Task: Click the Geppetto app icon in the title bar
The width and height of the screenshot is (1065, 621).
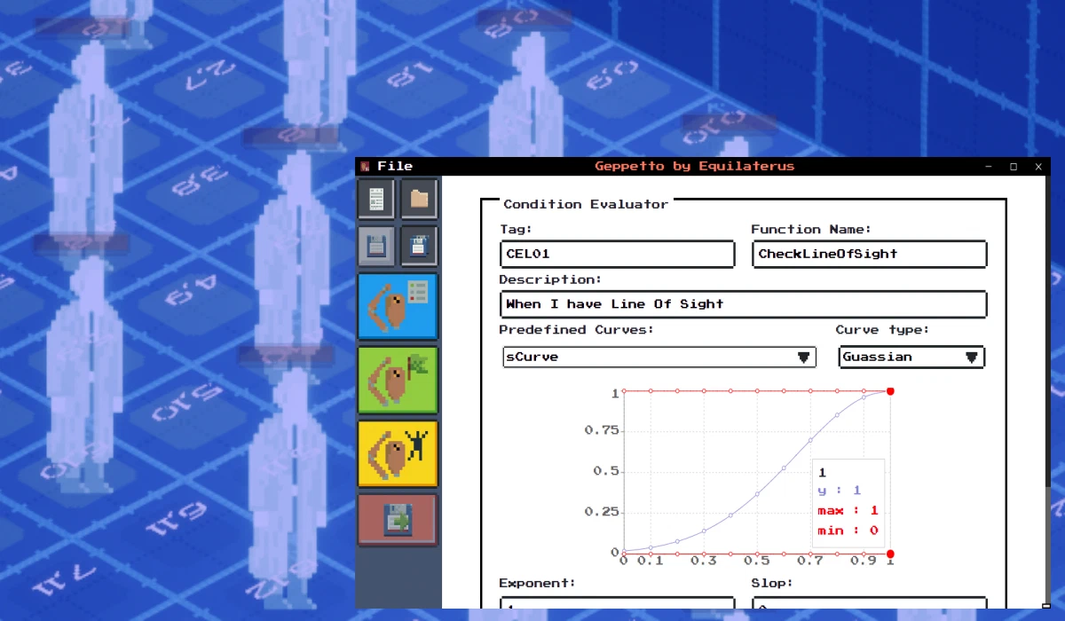Action: 365,166
